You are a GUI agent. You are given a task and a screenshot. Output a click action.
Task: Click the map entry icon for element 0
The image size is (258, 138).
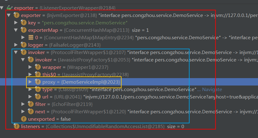(31, 37)
